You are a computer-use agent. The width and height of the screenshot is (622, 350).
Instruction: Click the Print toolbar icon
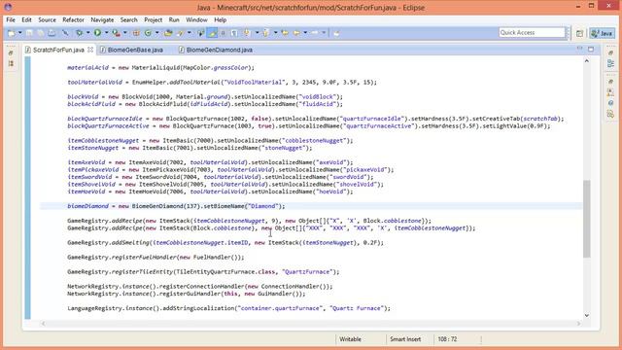(52, 33)
